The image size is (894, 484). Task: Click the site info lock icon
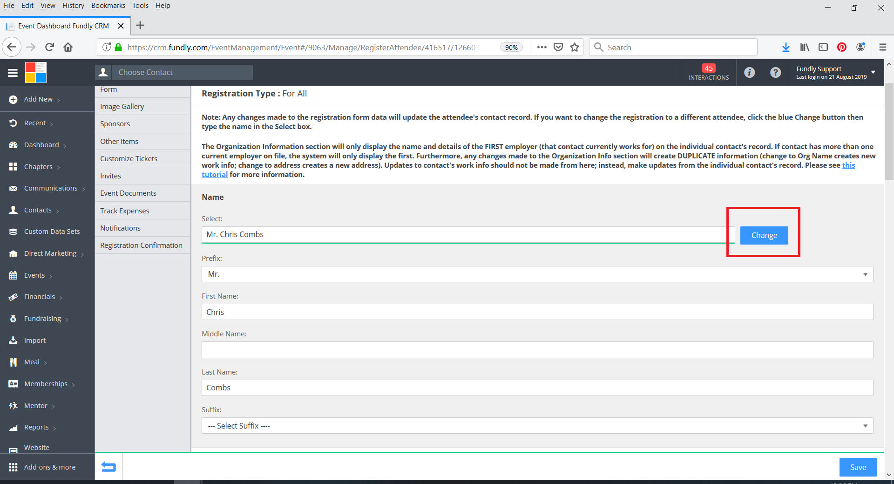118,47
